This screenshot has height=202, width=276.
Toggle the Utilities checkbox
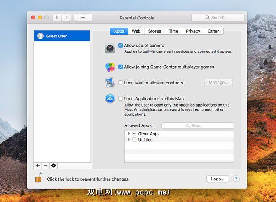point(134,139)
